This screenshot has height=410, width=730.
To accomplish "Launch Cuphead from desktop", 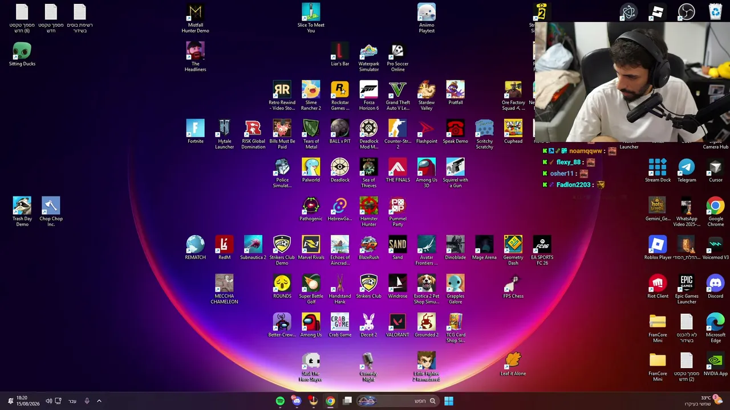I will point(513,132).
